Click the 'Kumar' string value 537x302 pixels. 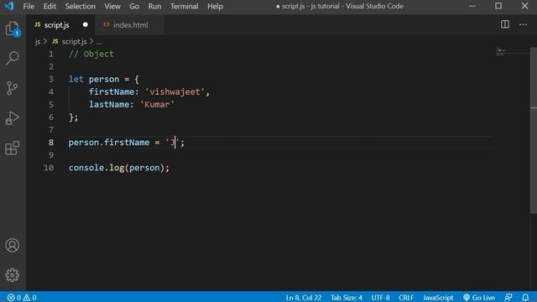[157, 104]
